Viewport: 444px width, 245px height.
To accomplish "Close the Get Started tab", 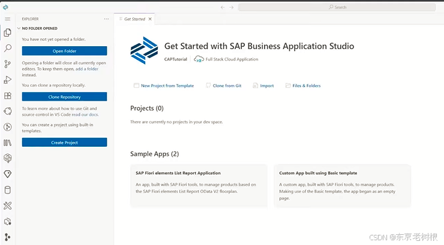I will click(150, 19).
